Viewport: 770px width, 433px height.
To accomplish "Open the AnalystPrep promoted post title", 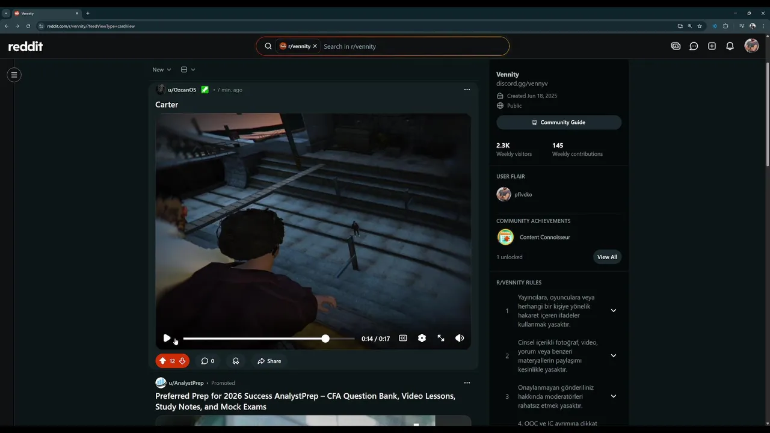I will tap(305, 401).
